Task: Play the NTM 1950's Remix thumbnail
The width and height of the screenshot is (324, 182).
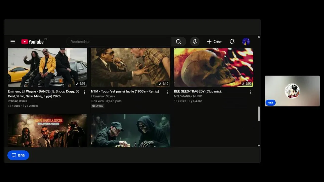Action: click(130, 67)
